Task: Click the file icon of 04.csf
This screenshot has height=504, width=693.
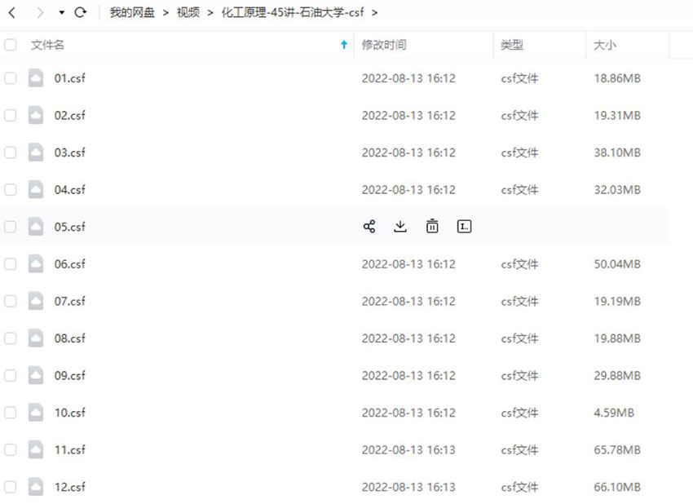Action: point(36,190)
